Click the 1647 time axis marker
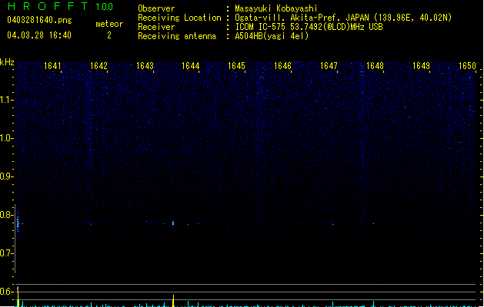 pos(329,66)
